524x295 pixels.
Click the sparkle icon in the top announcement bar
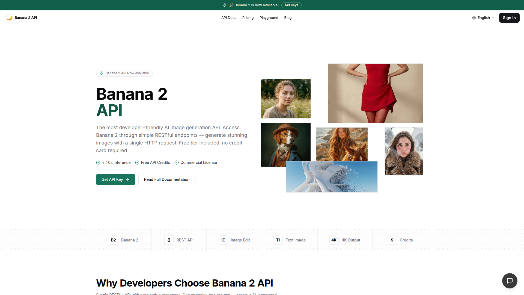(224, 5)
